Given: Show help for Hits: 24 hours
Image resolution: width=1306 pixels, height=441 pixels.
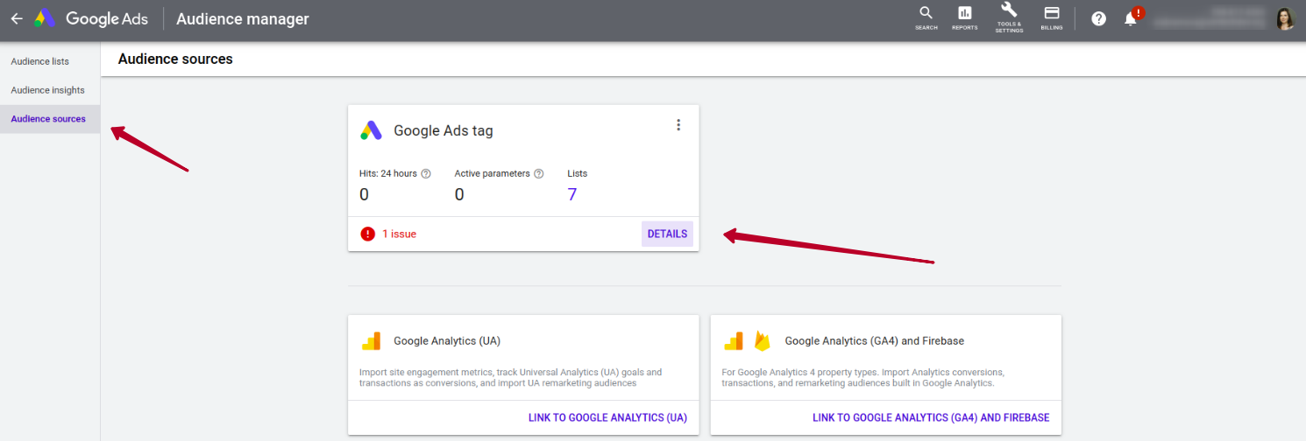Looking at the screenshot, I should (x=426, y=173).
